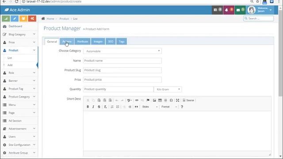Click the insert Link icon

point(137,100)
